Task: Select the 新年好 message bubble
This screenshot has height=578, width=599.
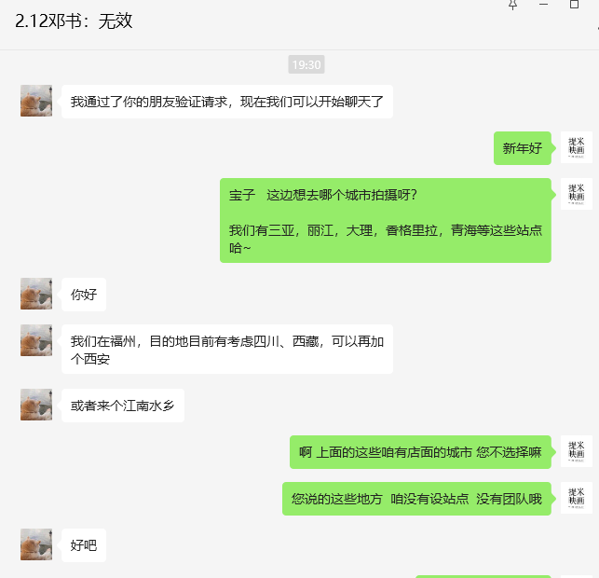Action: pyautogui.click(x=523, y=148)
